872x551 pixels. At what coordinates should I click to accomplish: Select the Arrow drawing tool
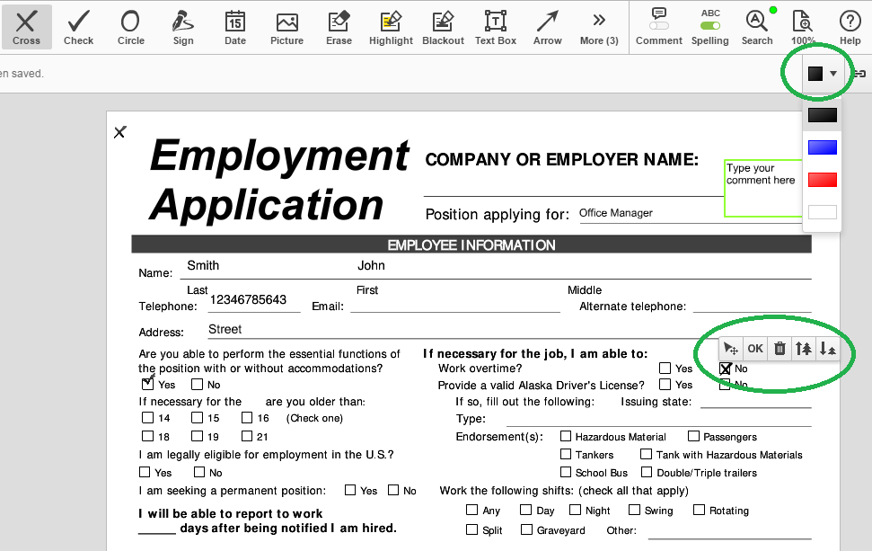(x=548, y=27)
